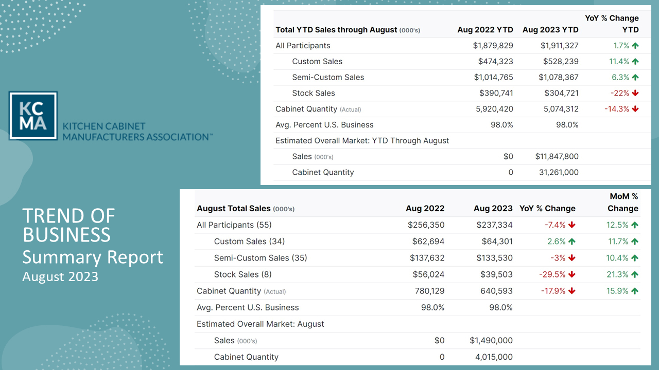
Task: Click green arrow beside 2.6% YoY change
Action: pos(572,242)
